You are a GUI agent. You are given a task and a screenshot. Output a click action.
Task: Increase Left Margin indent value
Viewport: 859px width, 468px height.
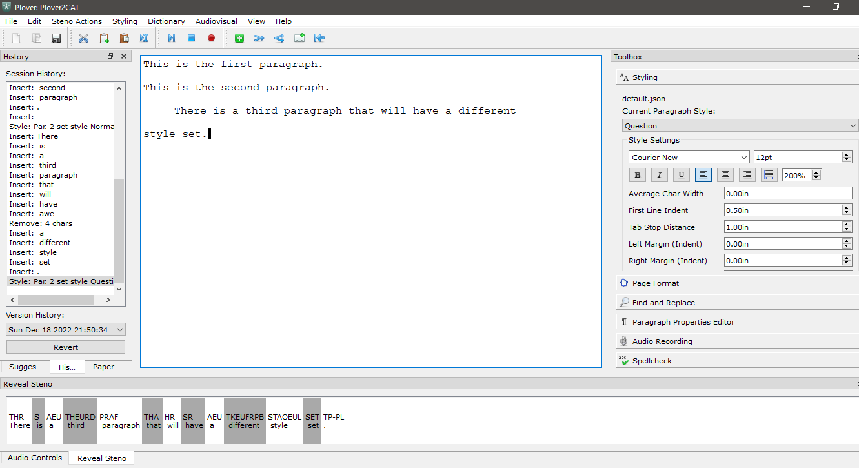pyautogui.click(x=847, y=241)
